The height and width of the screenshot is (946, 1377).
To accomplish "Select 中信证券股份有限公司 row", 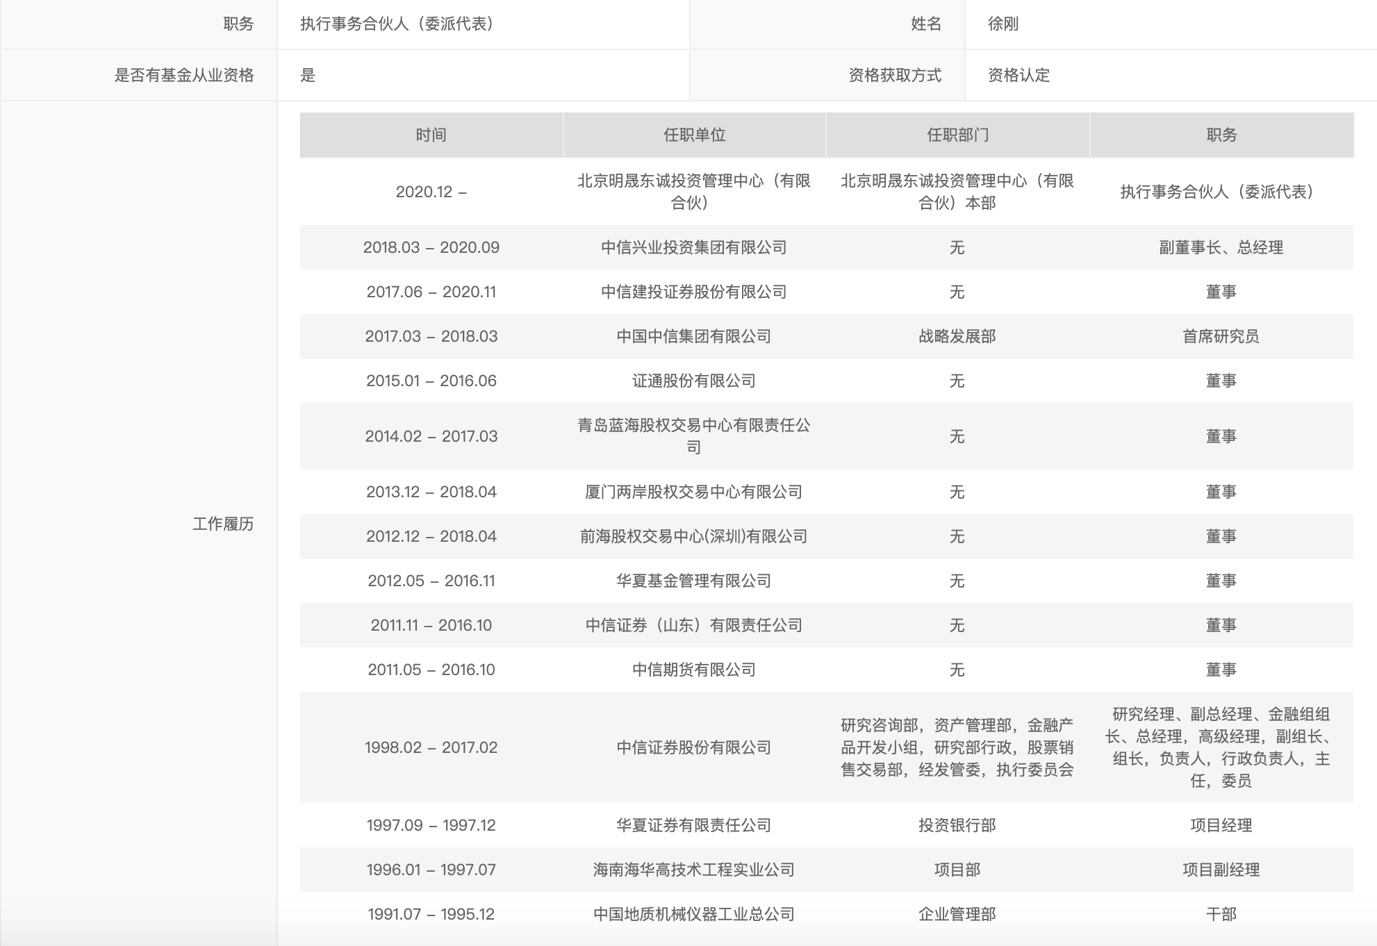I will coord(694,747).
